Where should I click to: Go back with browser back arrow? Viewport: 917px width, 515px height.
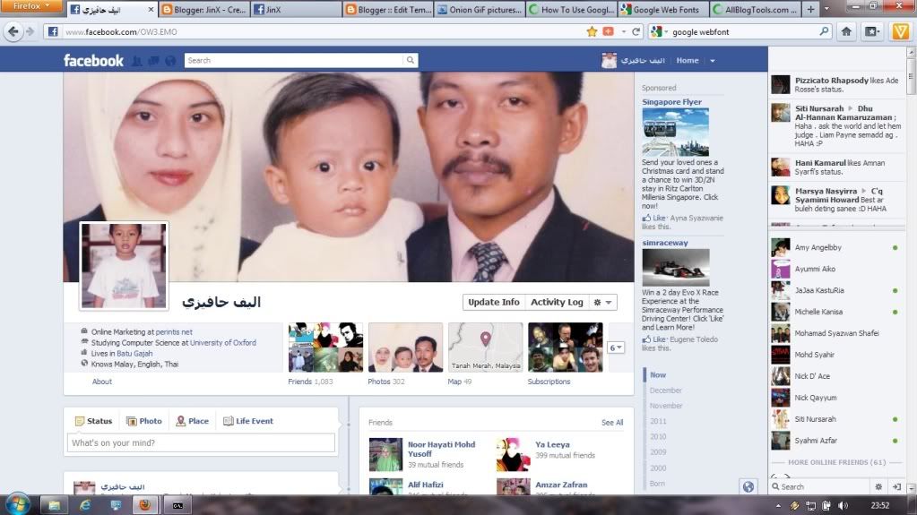[x=13, y=31]
